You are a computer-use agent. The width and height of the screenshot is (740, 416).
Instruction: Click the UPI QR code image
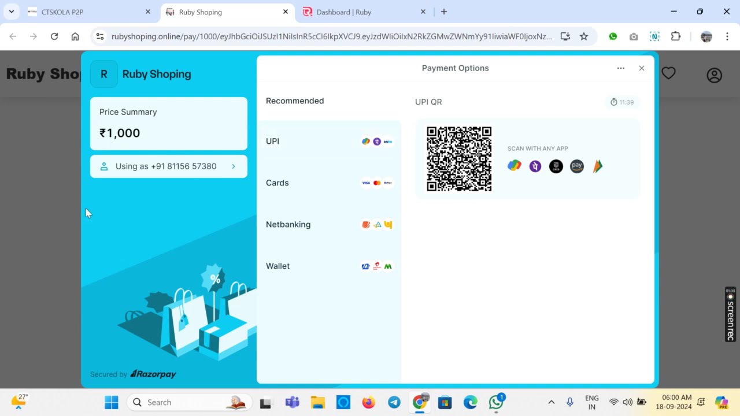coord(459,159)
